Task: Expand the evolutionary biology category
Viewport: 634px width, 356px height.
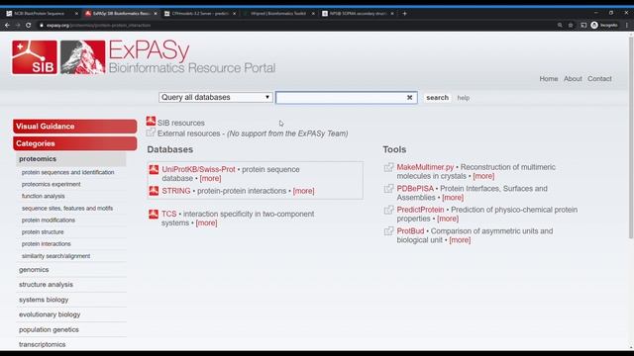Action: (50, 314)
